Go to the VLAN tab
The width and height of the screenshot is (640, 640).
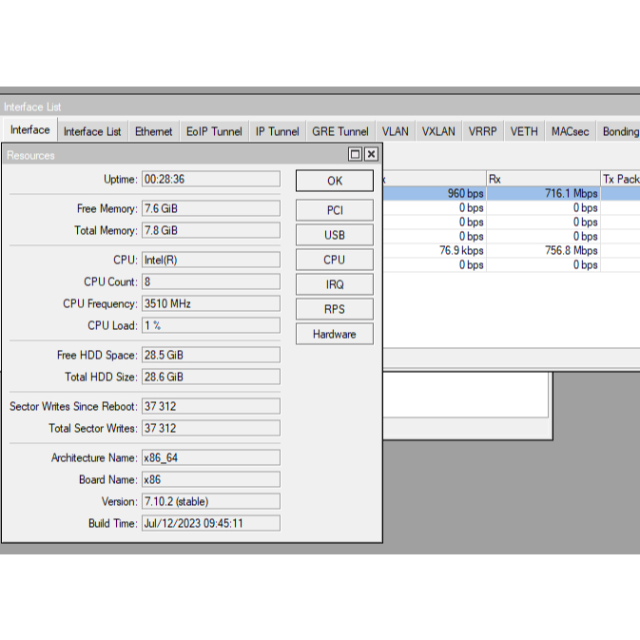point(395,131)
